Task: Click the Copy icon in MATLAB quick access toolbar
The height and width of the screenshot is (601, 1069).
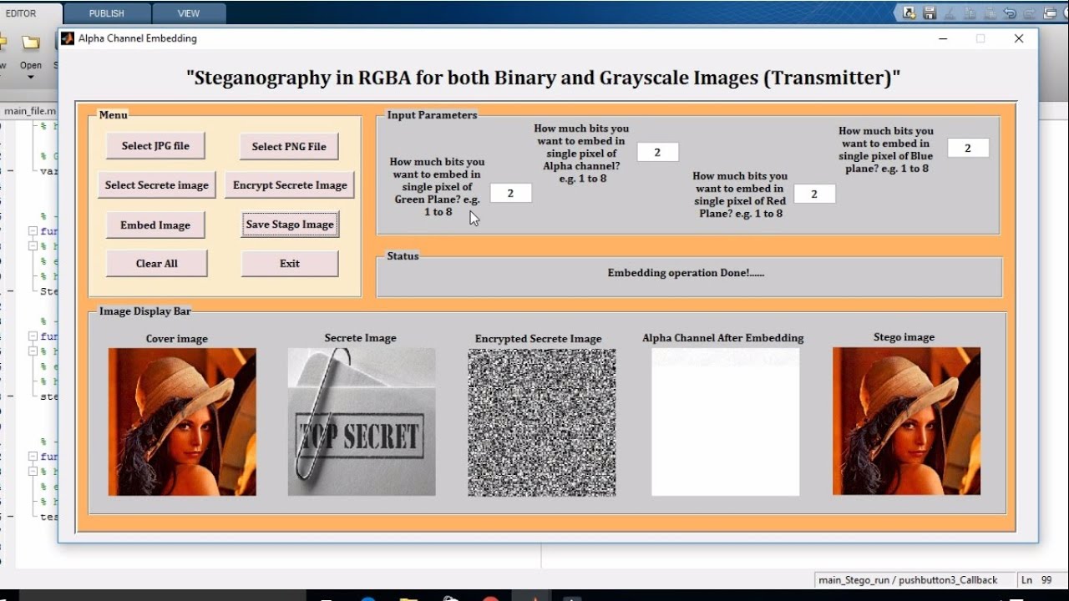Action: [x=970, y=13]
